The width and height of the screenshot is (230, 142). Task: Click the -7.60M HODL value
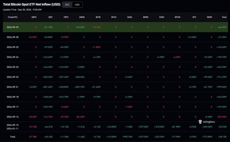click(x=129, y=107)
